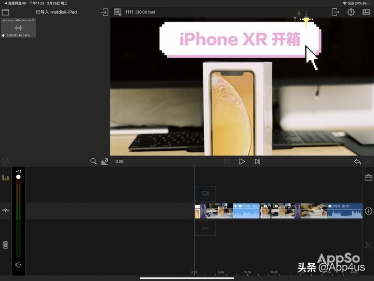Select the unboxing video clip with packaging thumbnail

(x=314, y=211)
